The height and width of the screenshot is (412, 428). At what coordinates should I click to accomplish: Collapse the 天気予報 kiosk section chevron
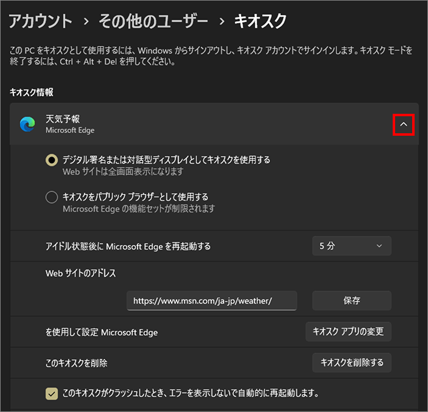click(x=404, y=124)
